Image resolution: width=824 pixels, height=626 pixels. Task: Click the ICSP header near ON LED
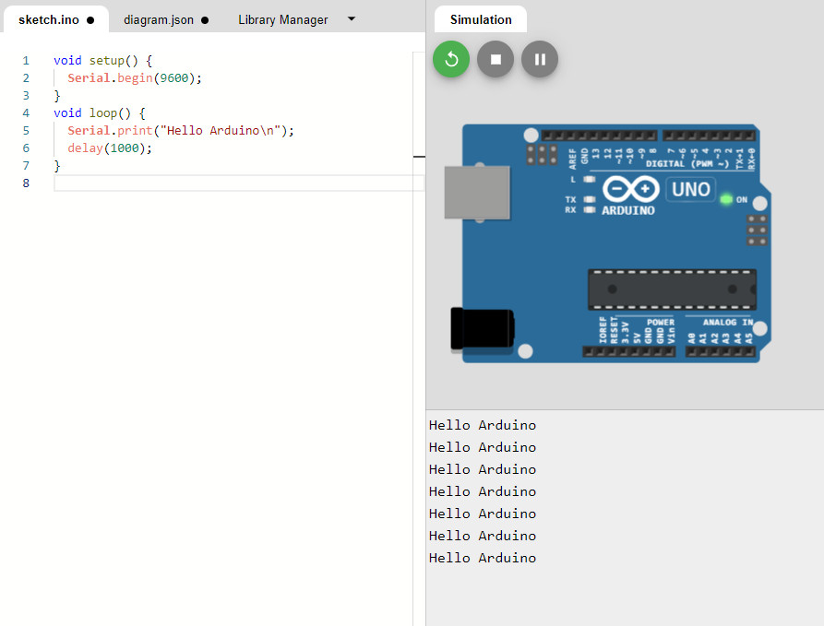click(x=758, y=230)
